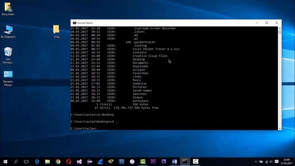Image resolution: width=295 pixels, height=166 pixels.
Task: Click 'workspace' entry in listing
Action: pyautogui.click(x=140, y=101)
